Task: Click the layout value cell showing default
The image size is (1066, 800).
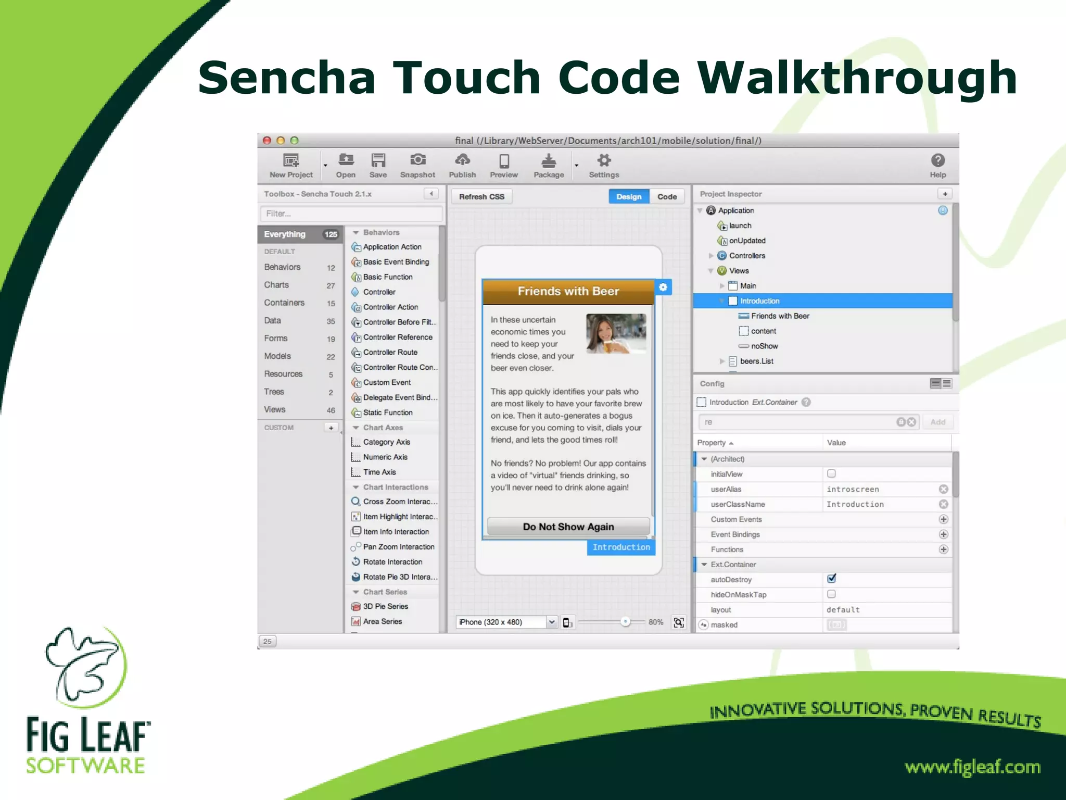Action: point(887,610)
